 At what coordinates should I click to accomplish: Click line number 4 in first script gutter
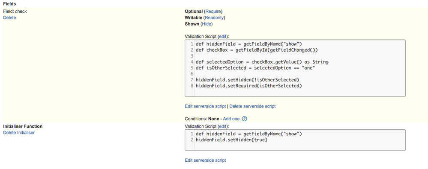[192, 62]
